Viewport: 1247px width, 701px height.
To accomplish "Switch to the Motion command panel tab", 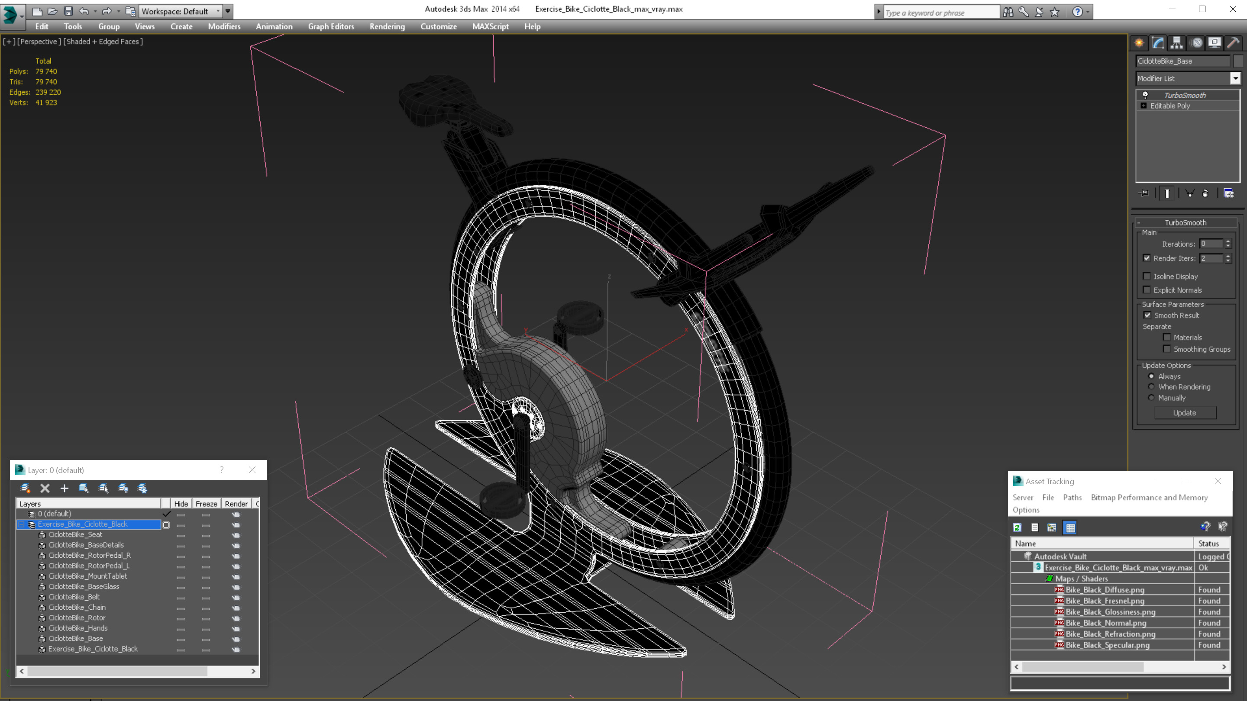I will coord(1196,43).
